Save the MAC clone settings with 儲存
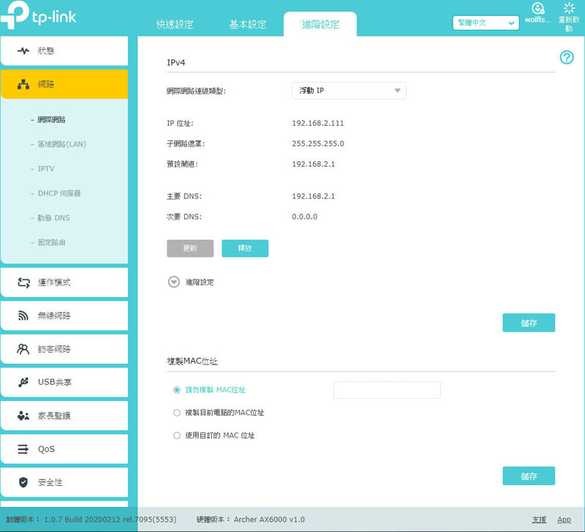Image resolution: width=585 pixels, height=532 pixels. 529,476
